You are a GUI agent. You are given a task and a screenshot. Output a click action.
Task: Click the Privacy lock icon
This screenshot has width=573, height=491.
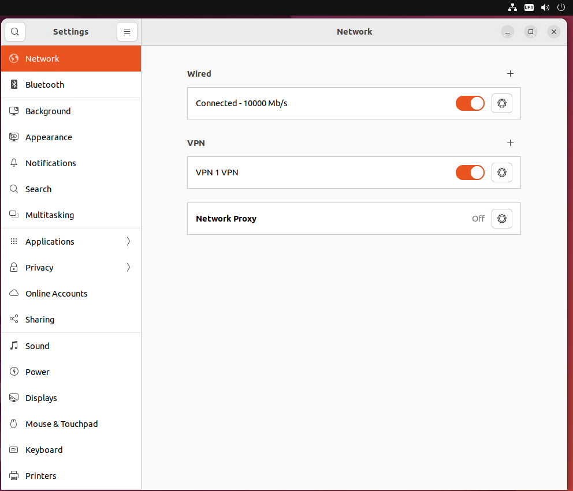pos(14,267)
